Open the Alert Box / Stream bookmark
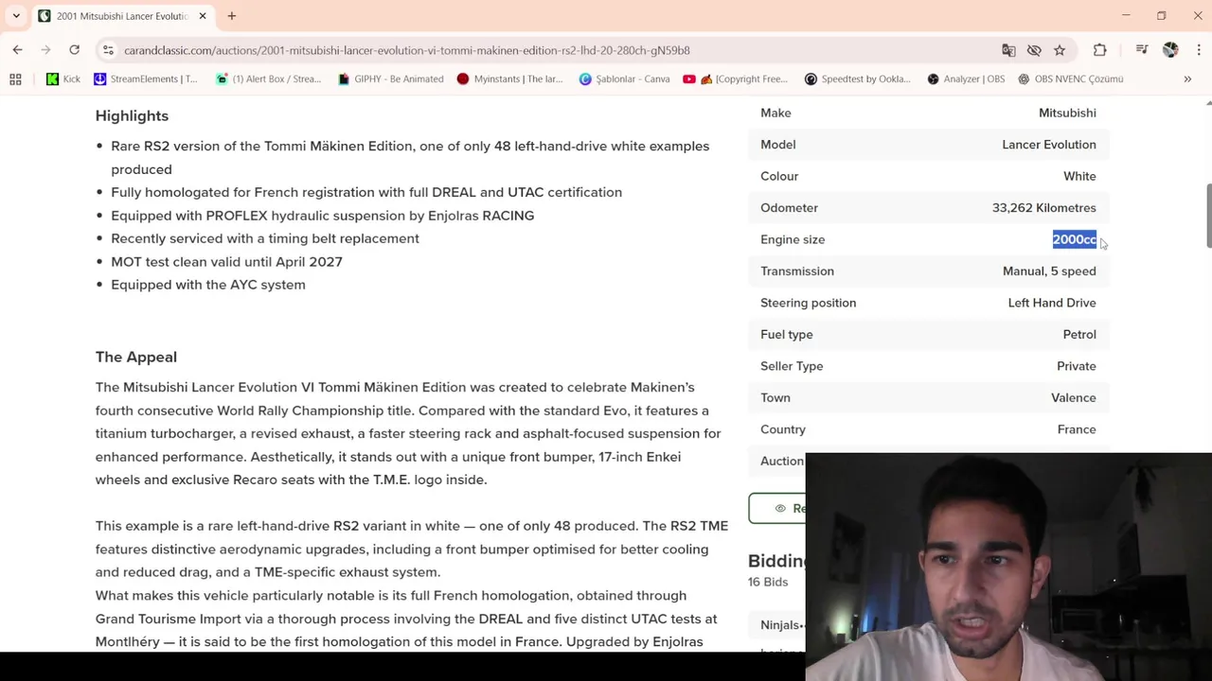The width and height of the screenshot is (1212, 681). click(269, 79)
